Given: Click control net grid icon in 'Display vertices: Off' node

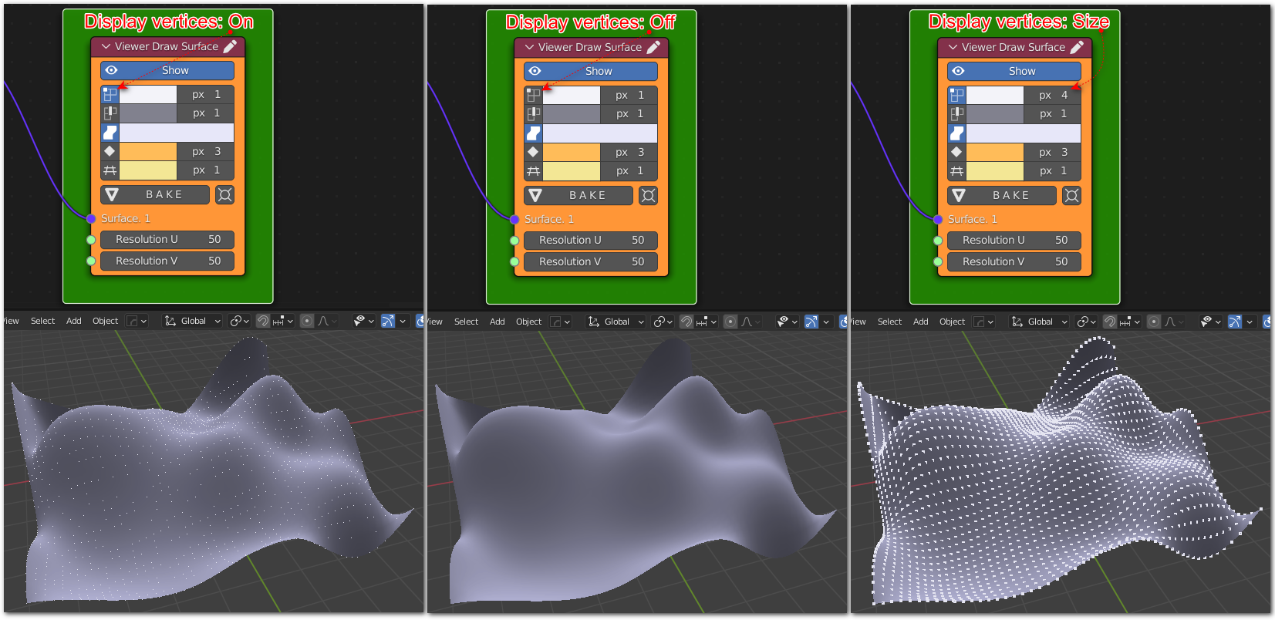Looking at the screenshot, I should [534, 170].
